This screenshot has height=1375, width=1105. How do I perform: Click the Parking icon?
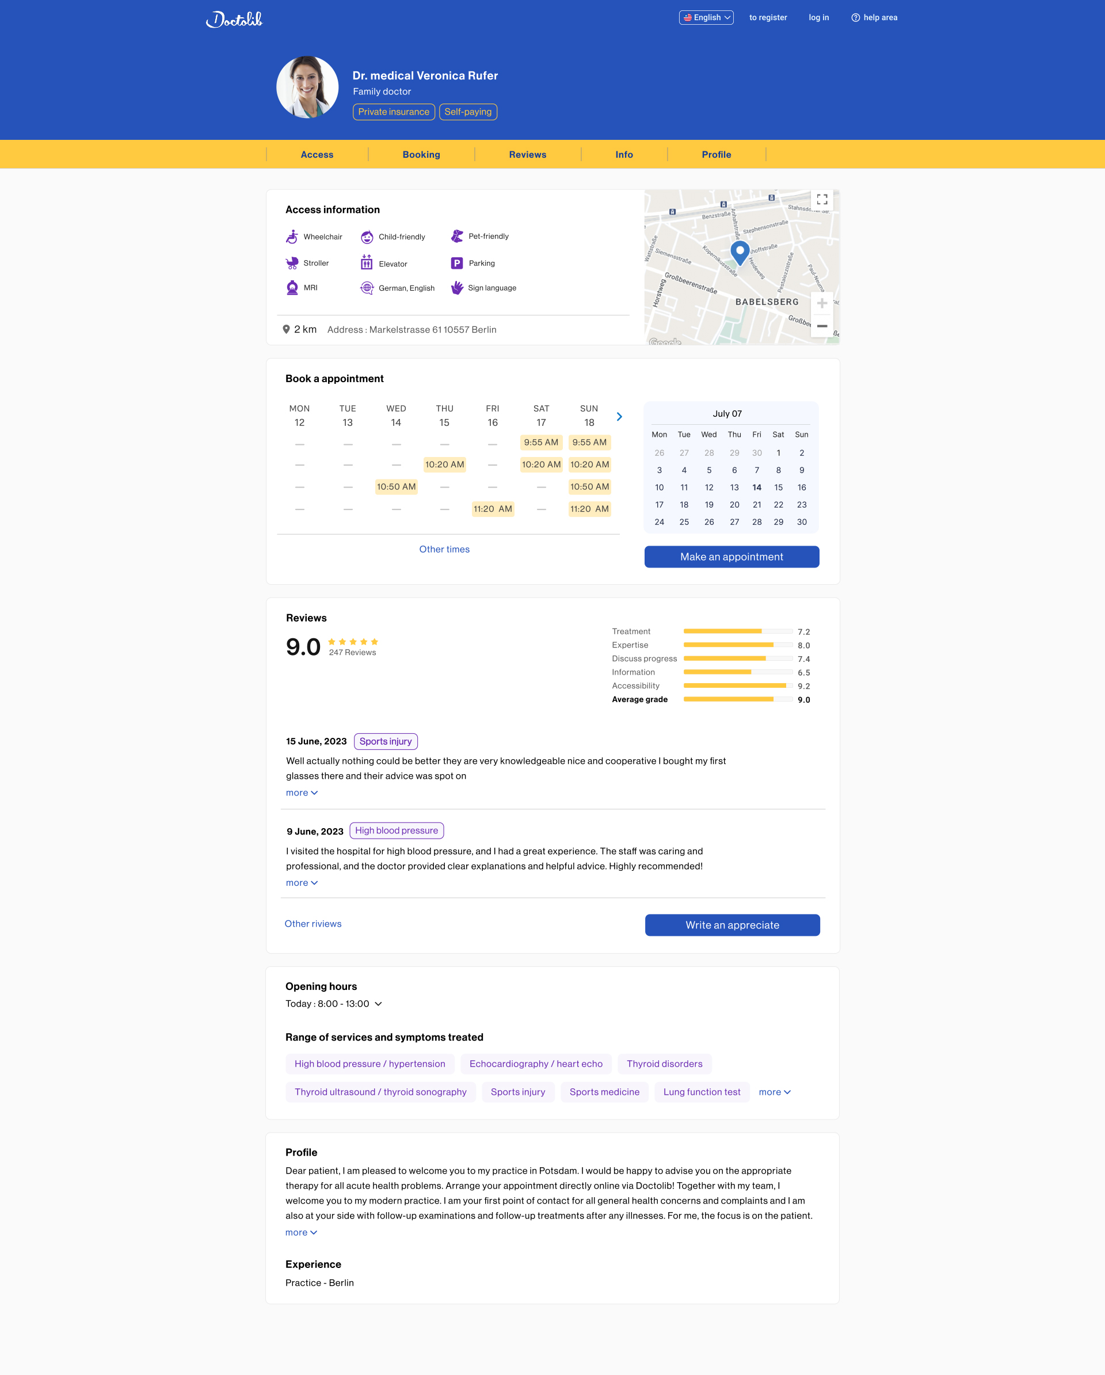[457, 264]
